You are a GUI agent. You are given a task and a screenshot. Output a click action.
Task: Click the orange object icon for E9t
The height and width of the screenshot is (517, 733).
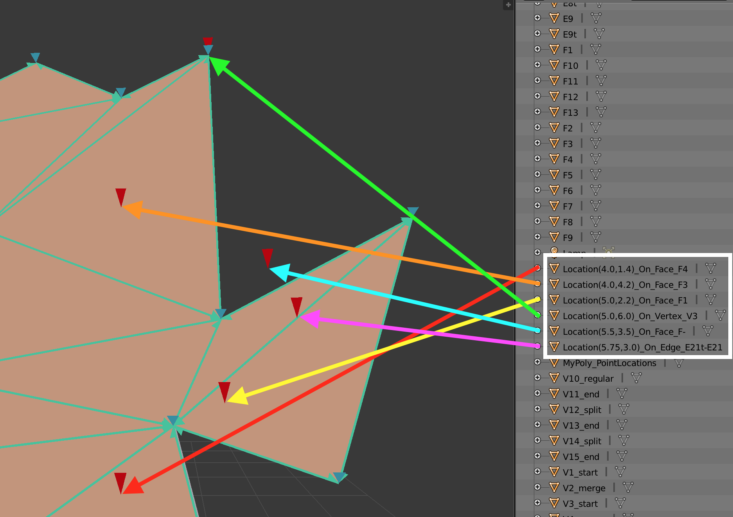[x=554, y=34]
